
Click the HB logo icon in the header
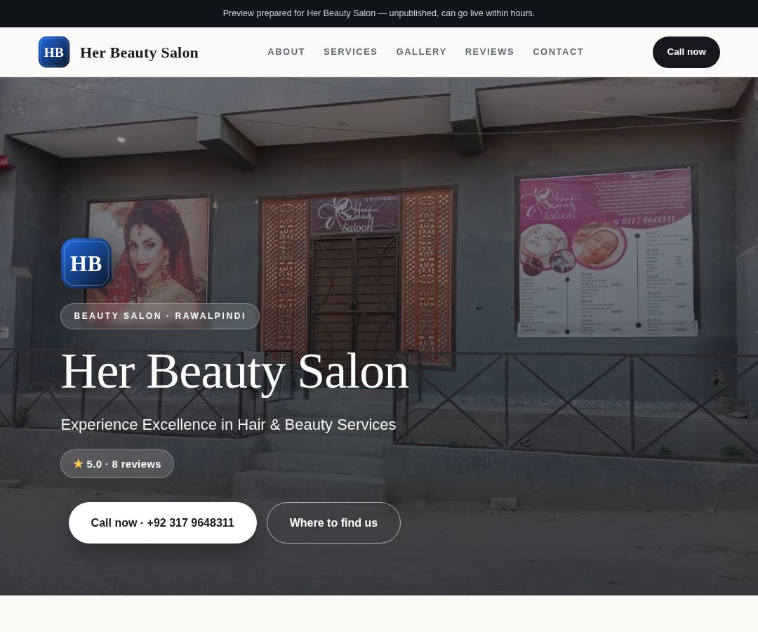(x=53, y=52)
